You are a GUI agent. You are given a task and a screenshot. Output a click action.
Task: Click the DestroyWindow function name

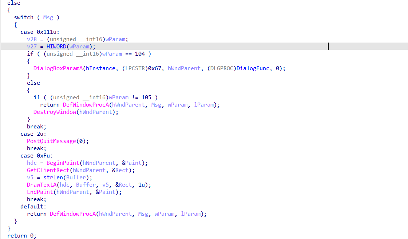(55, 112)
